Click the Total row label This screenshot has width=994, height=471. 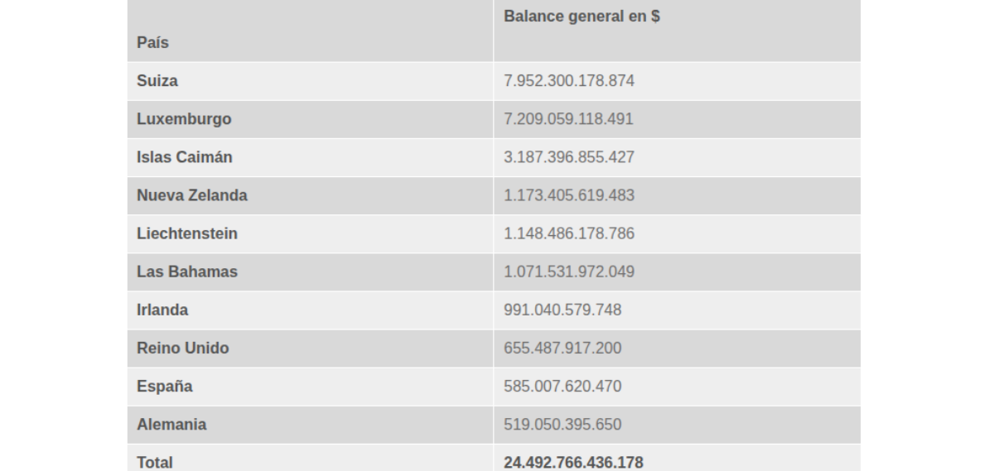coord(155,462)
